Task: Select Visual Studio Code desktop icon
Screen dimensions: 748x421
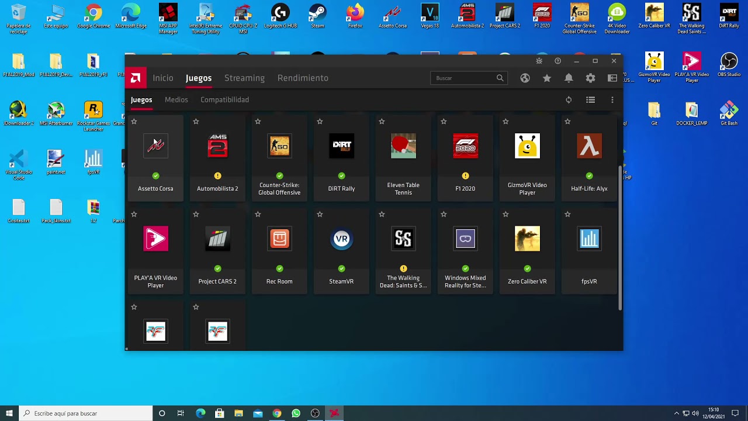Action: pyautogui.click(x=19, y=165)
